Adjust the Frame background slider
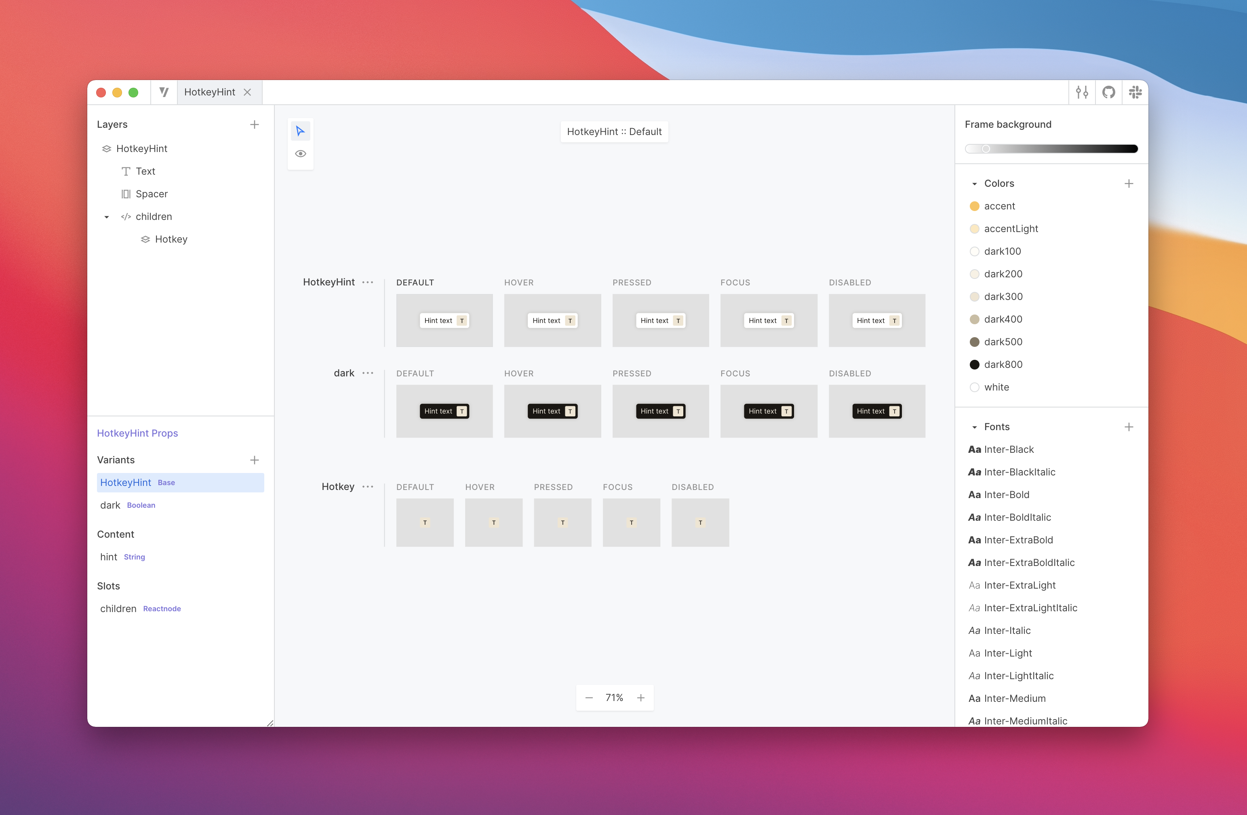 (x=1051, y=149)
